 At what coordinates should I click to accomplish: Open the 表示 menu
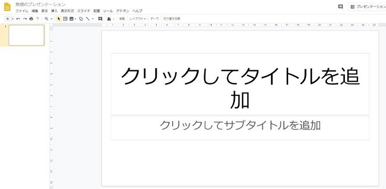click(44, 11)
